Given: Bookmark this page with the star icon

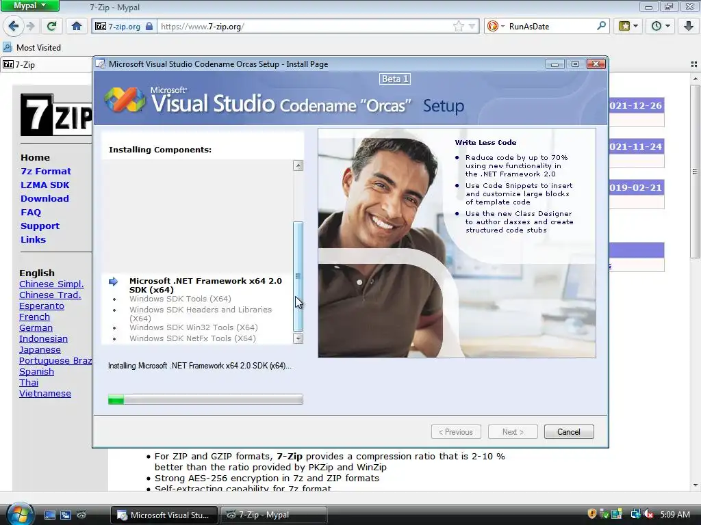Looking at the screenshot, I should coord(458,27).
